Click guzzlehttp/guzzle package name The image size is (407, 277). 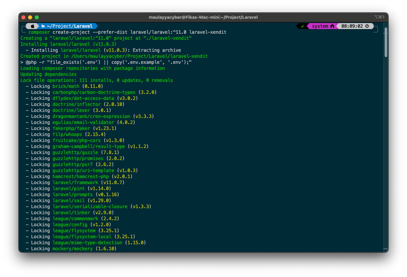tap(75, 152)
